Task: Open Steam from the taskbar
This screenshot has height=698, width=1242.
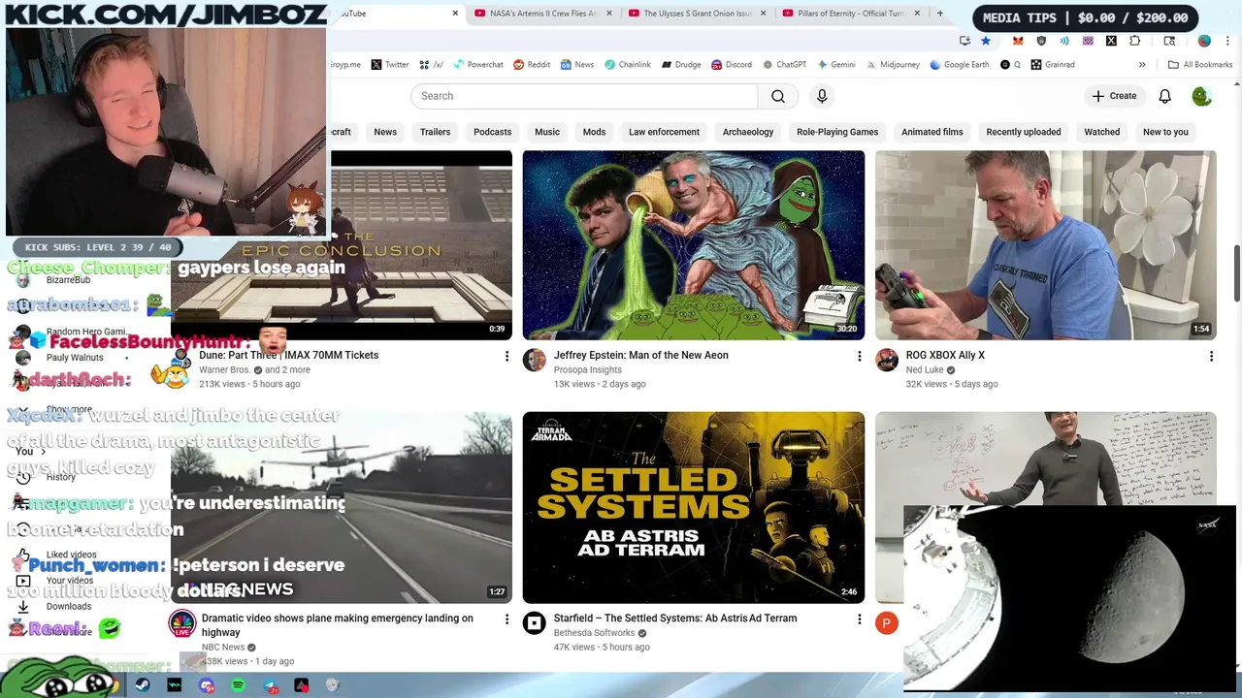Action: coord(143,685)
